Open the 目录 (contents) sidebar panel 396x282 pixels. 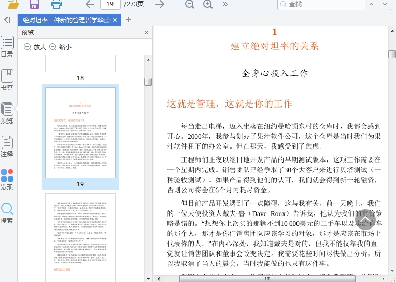click(x=7, y=47)
